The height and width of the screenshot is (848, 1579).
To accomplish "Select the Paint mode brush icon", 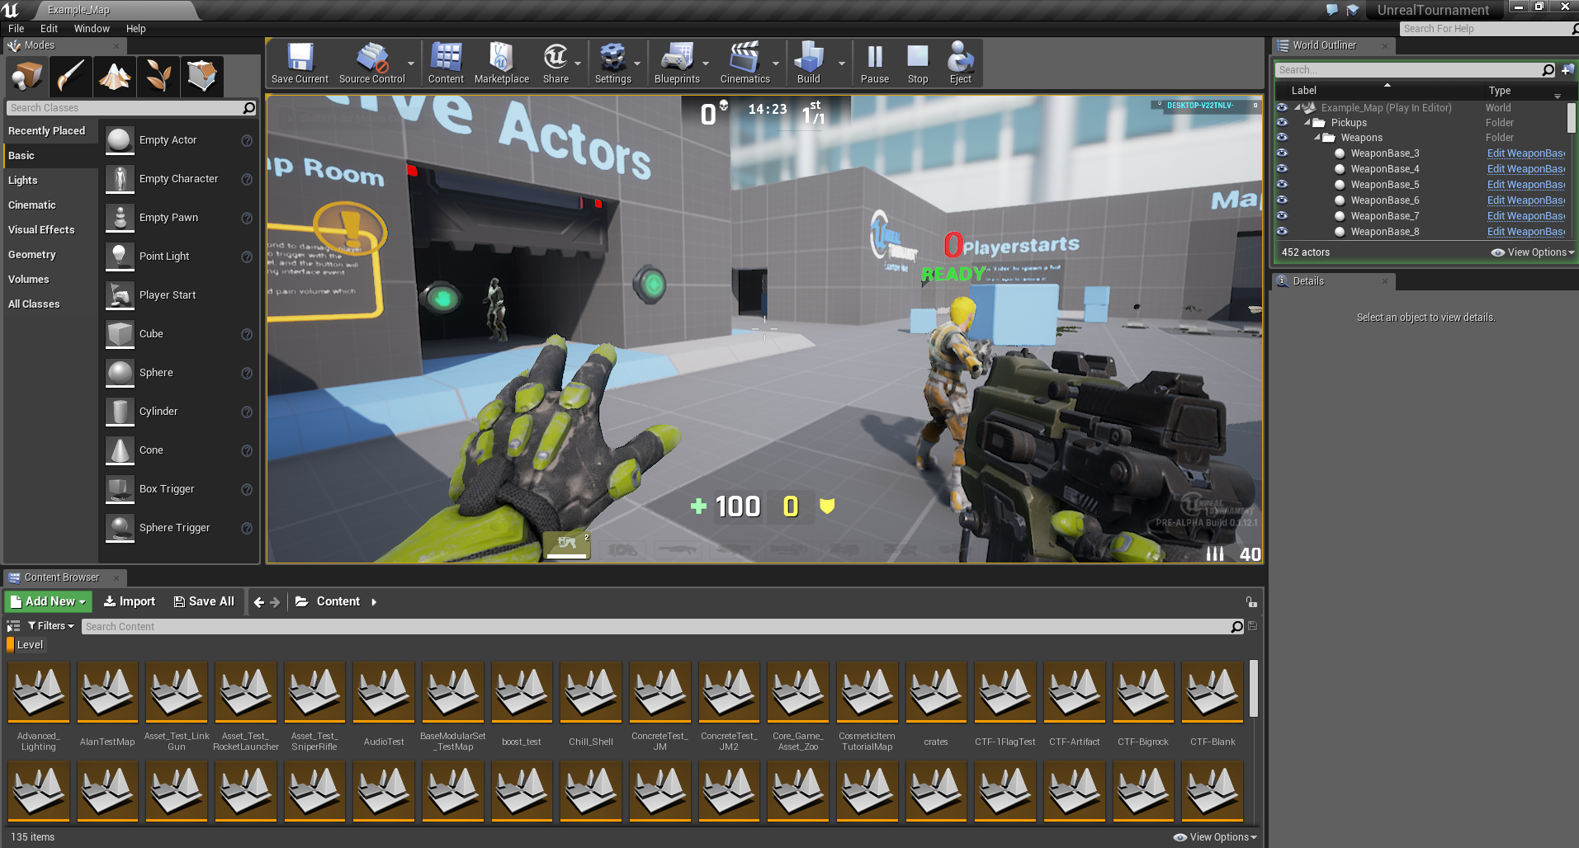I will click(70, 77).
